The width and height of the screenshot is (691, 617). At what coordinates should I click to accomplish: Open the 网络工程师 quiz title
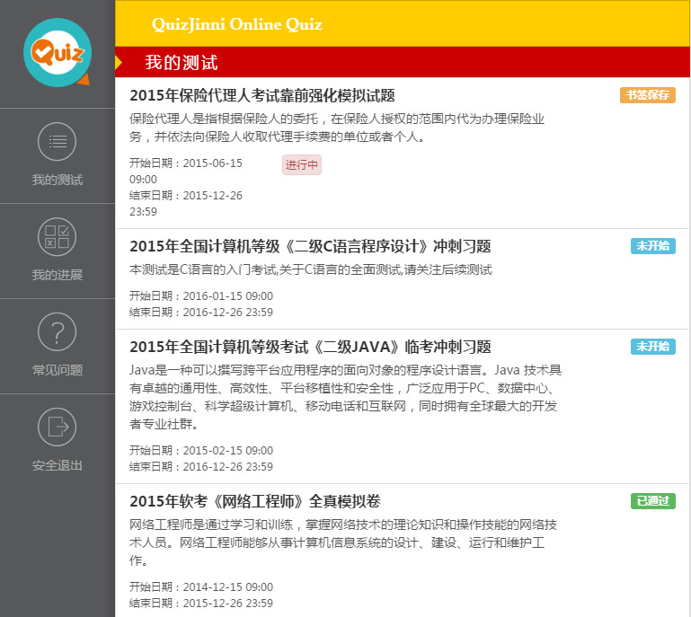point(255,501)
